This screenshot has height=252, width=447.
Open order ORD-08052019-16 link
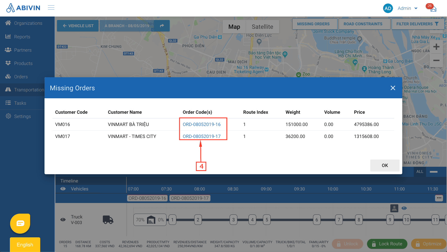pyautogui.click(x=202, y=124)
